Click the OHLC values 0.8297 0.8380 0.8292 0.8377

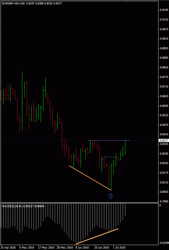44,3
